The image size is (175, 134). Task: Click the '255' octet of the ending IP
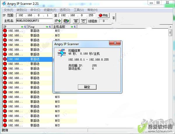(91, 15)
